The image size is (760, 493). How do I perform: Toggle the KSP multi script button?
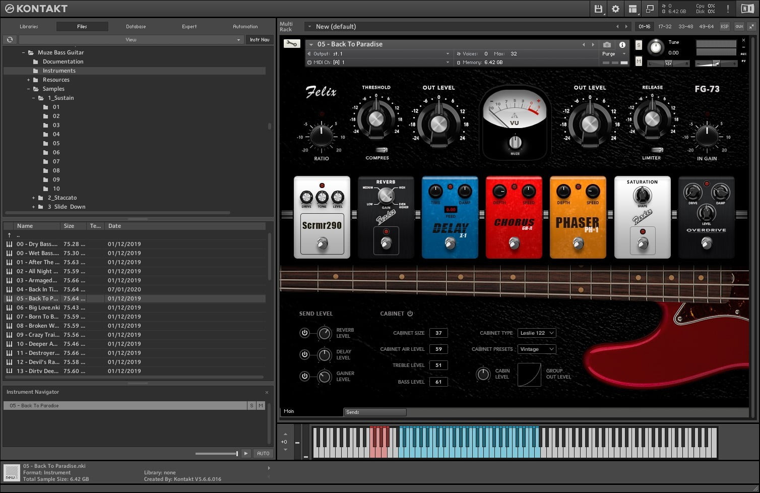[724, 26]
